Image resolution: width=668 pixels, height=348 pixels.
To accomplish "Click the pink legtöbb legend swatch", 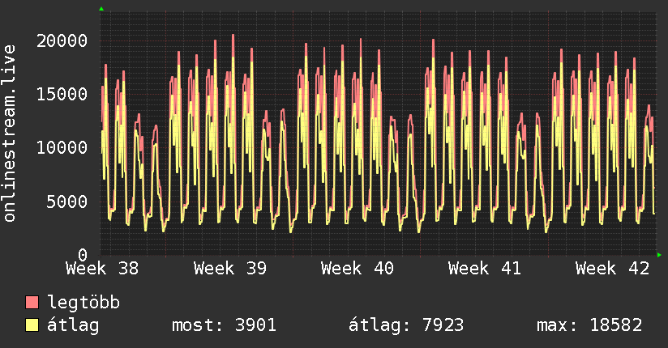I will (32, 302).
